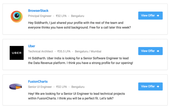Click the ₹35.5 LPA salary text
170x108 pixels.
click(x=64, y=51)
